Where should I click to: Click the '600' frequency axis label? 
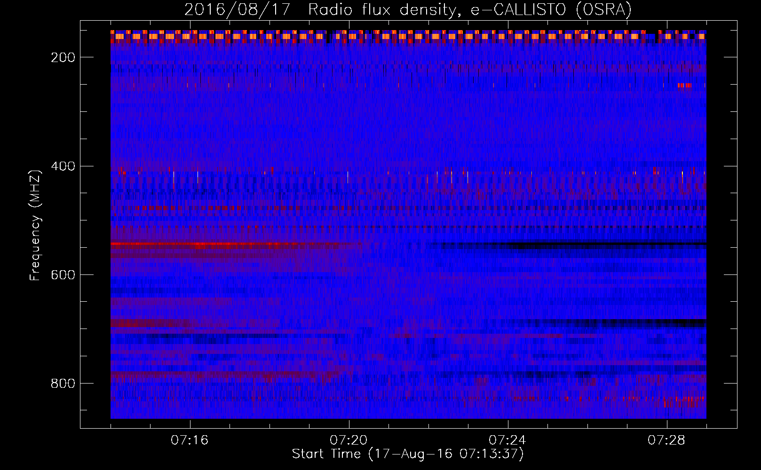coord(63,275)
